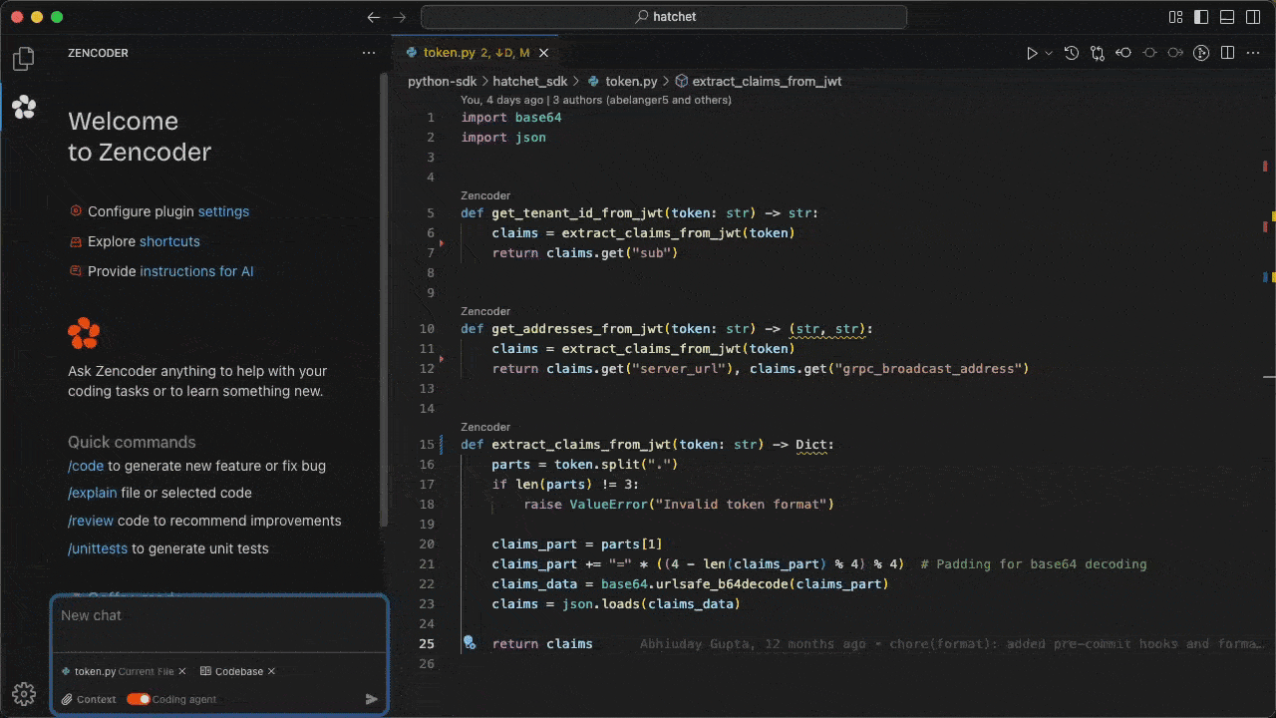
Task: Open plugin settings link
Action: [x=223, y=211]
